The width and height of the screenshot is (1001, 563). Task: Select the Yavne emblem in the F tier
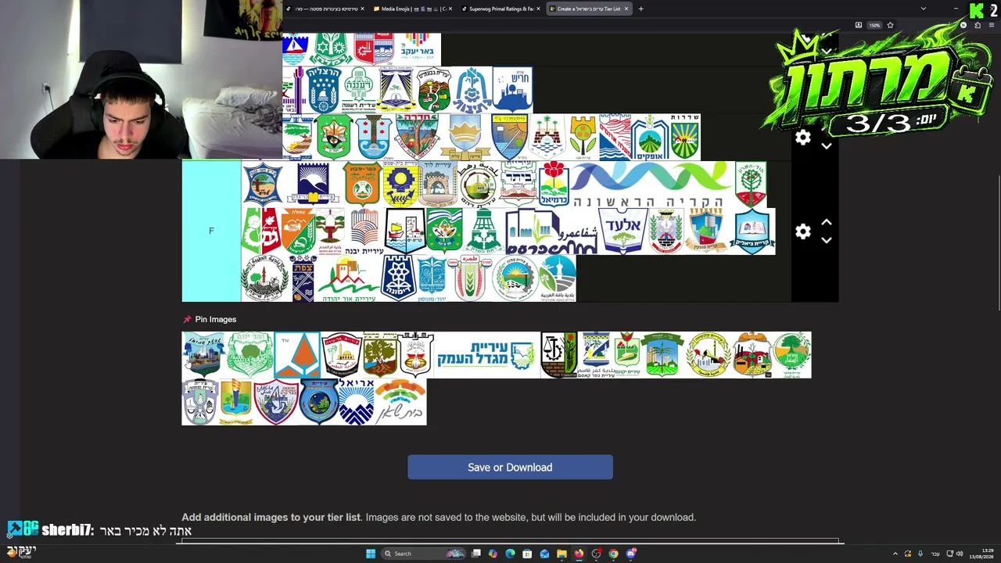pos(364,231)
